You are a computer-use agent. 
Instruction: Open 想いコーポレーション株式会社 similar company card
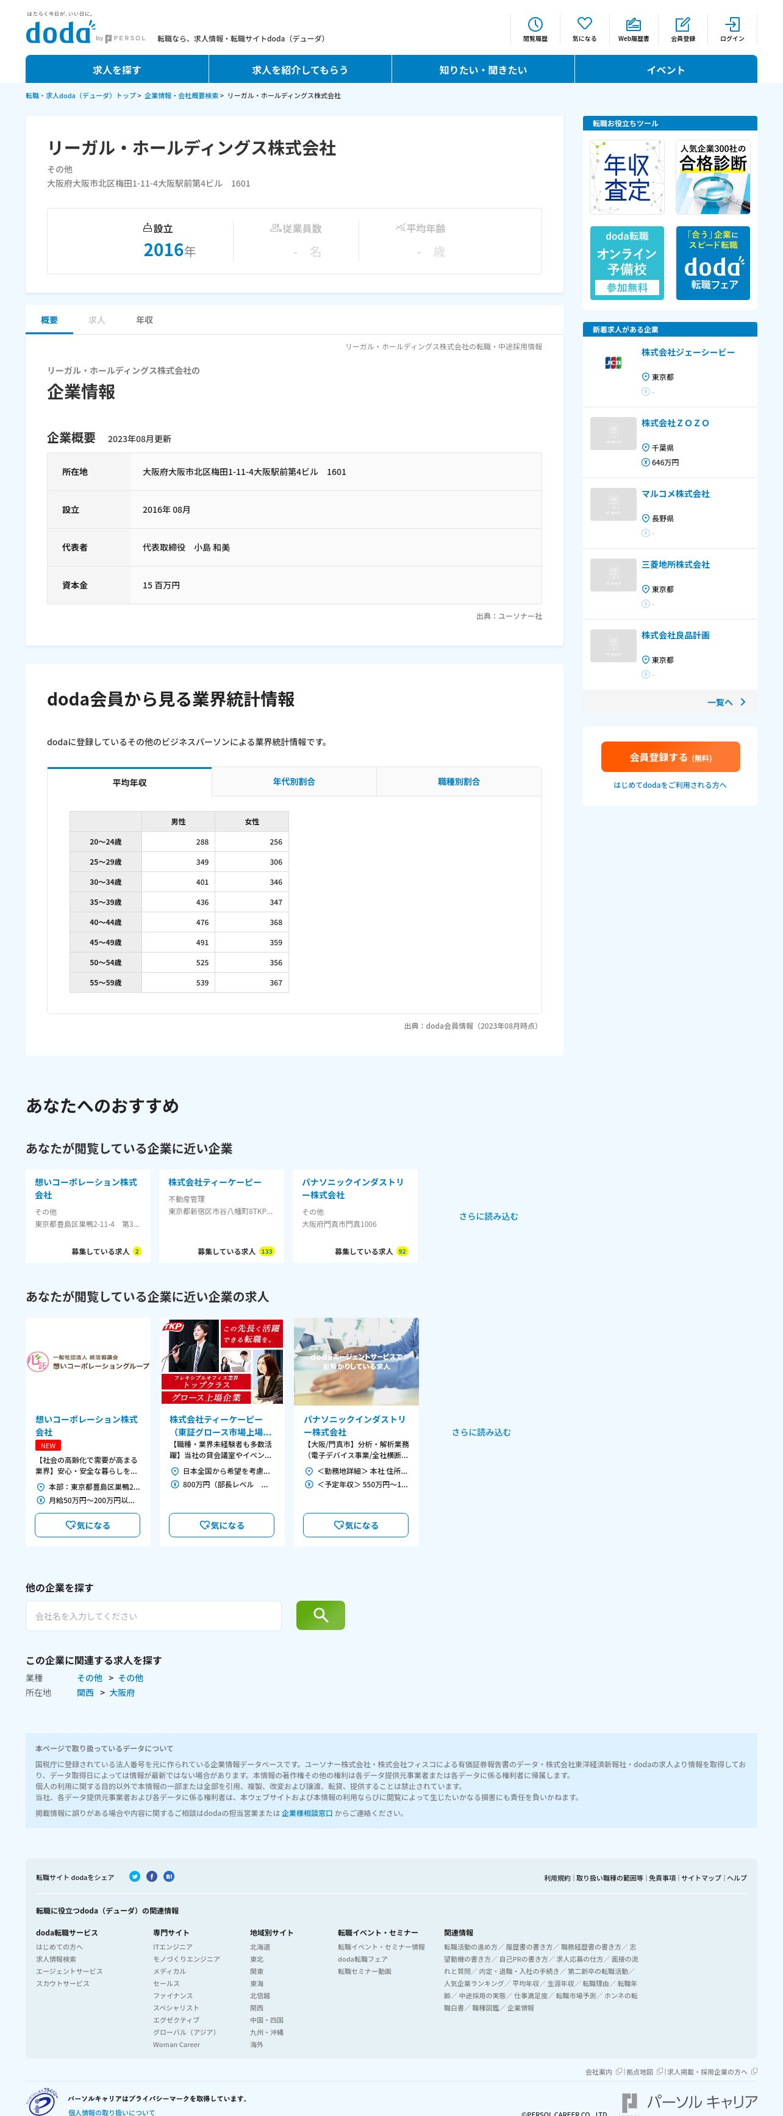(x=88, y=1216)
